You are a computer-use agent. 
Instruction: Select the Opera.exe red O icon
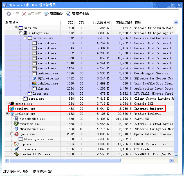(17, 134)
